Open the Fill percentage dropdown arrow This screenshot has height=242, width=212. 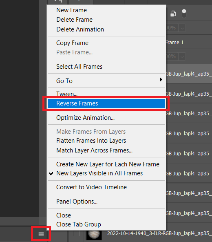[x=182, y=57]
